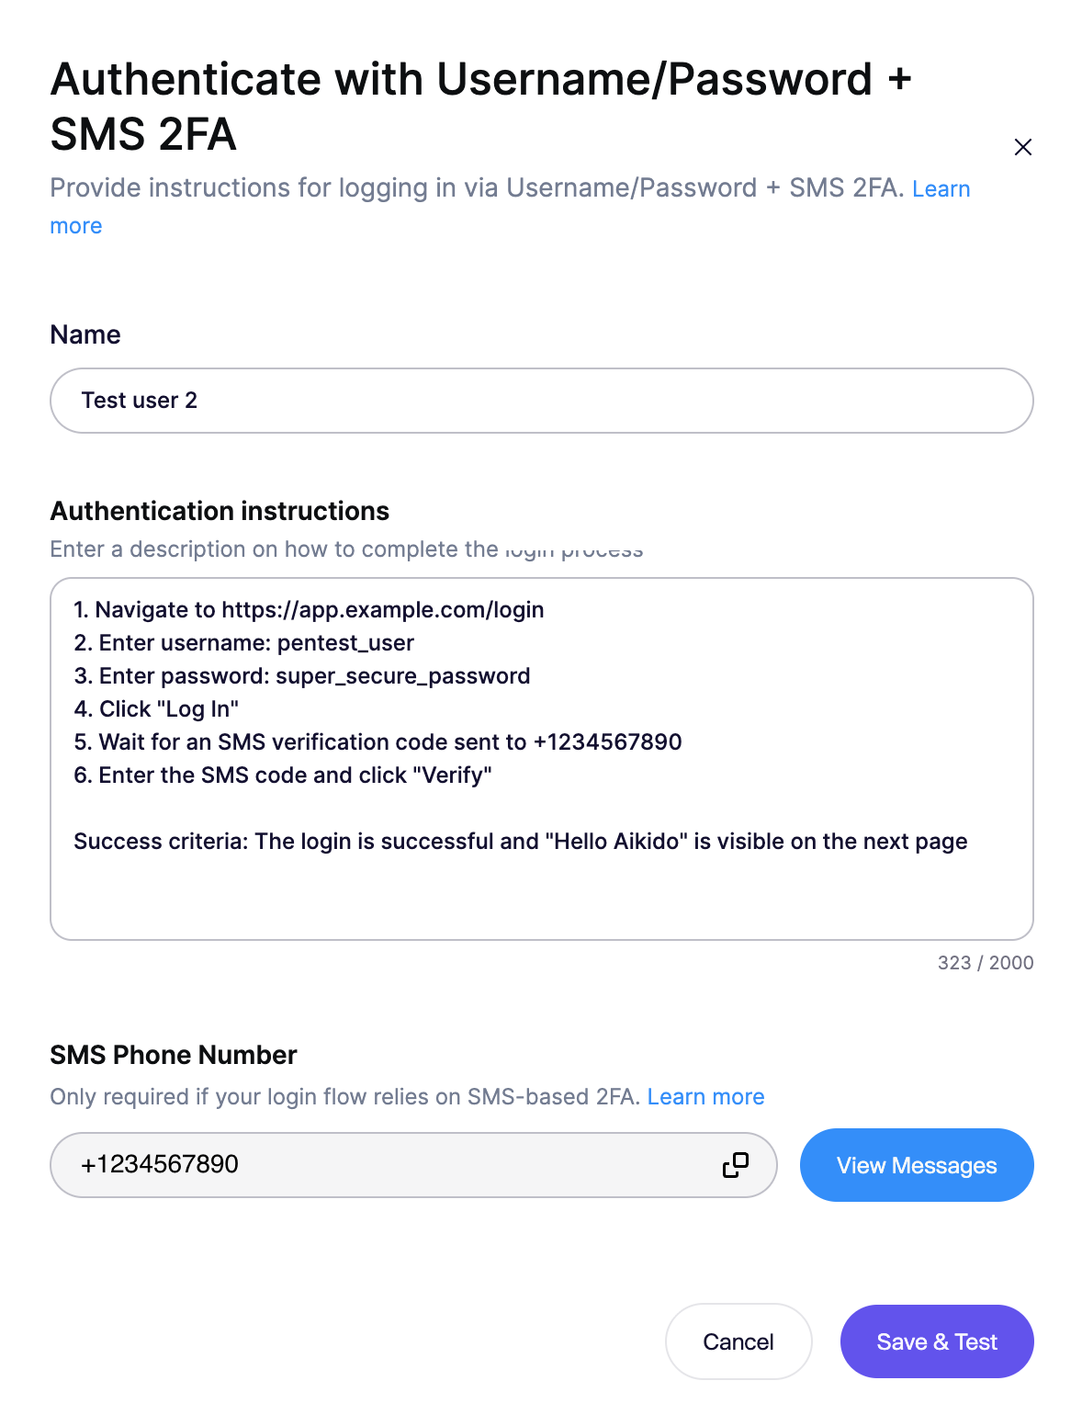Place cursor on the "Enter password" line
Image resolution: width=1082 pixels, height=1426 pixels.
pos(302,676)
